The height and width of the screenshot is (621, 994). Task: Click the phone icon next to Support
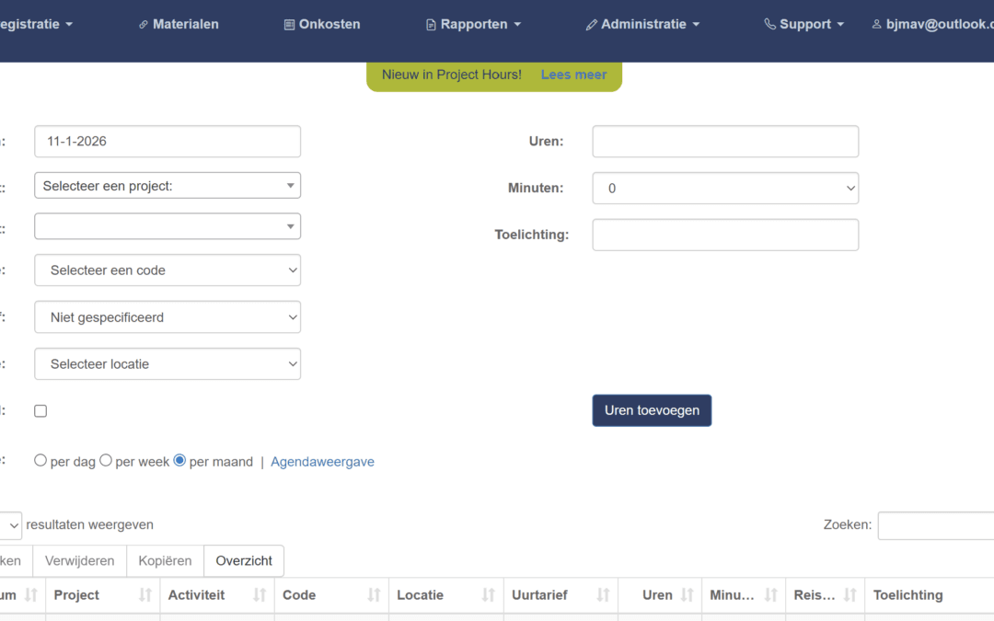coord(770,24)
